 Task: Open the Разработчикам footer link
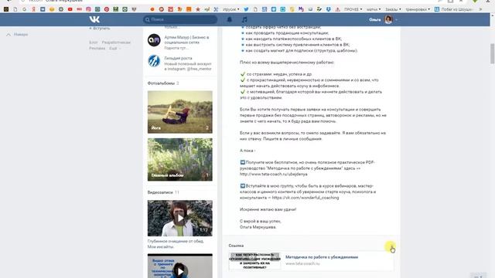point(116,42)
